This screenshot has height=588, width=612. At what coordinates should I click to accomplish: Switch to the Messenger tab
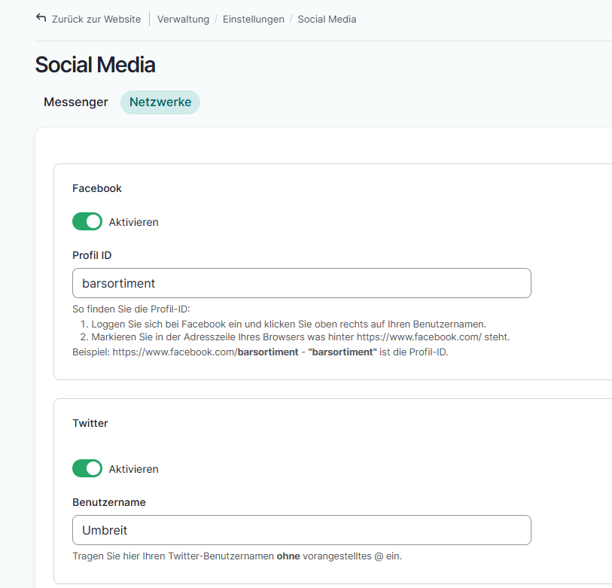76,102
